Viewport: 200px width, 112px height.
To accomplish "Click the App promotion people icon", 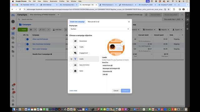I will tap(75, 65).
